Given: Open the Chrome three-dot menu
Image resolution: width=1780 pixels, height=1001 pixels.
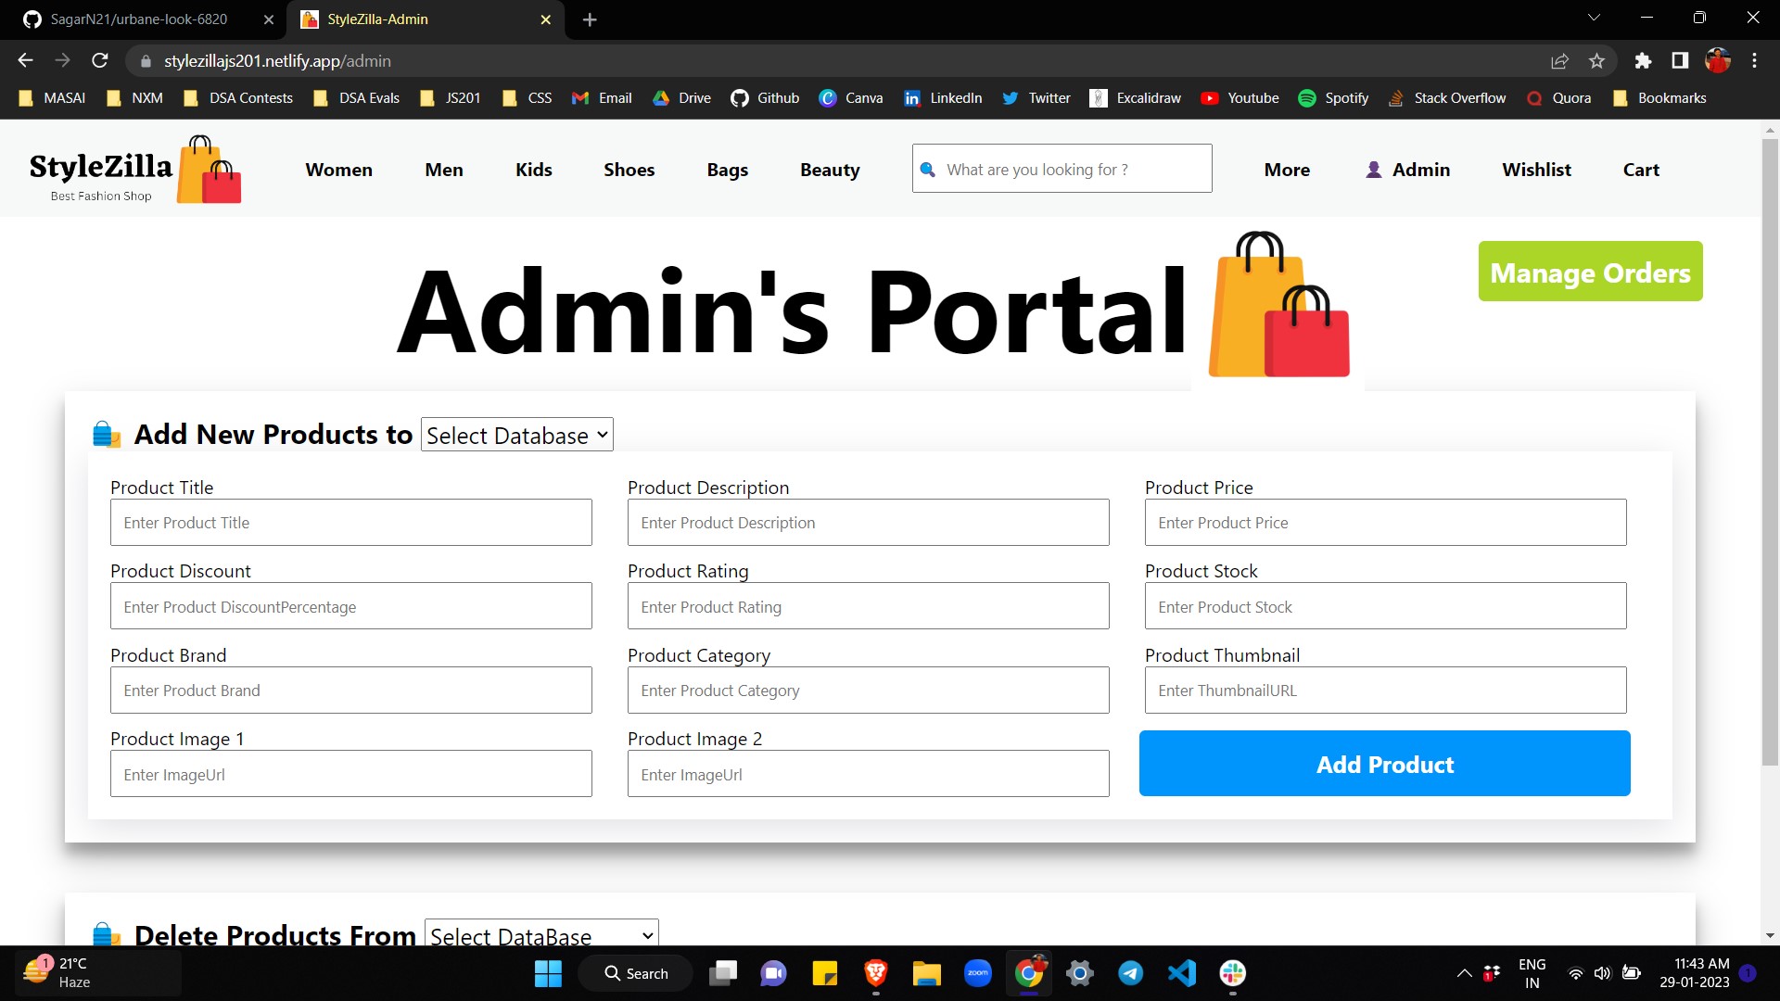Looking at the screenshot, I should tap(1754, 61).
